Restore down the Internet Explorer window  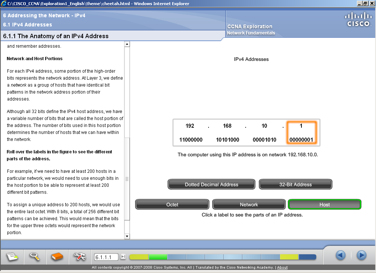coord(365,3)
